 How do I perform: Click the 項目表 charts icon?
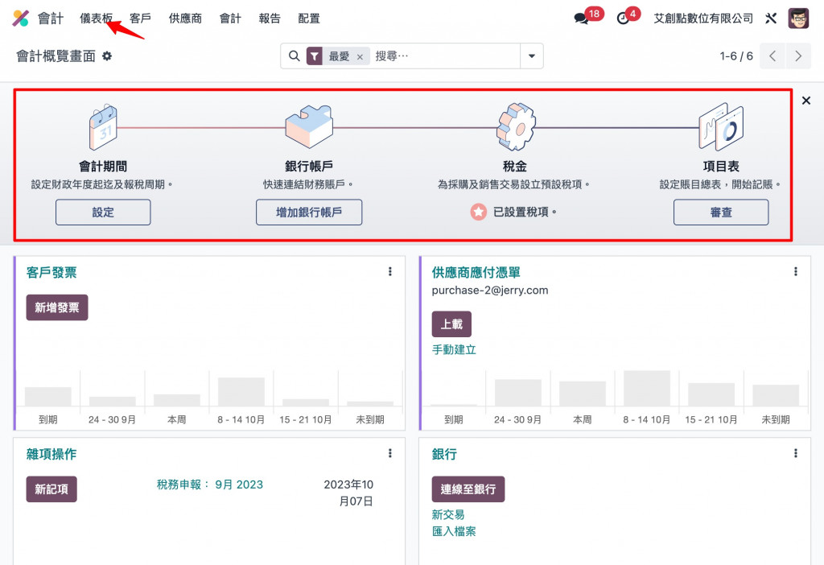coord(721,126)
